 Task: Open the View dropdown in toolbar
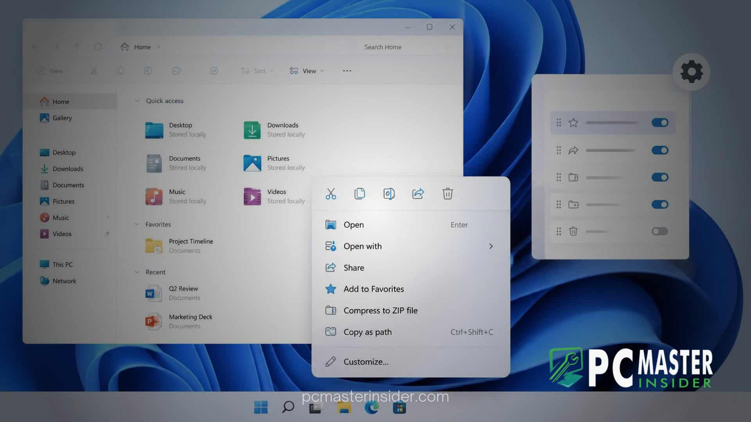(x=307, y=71)
